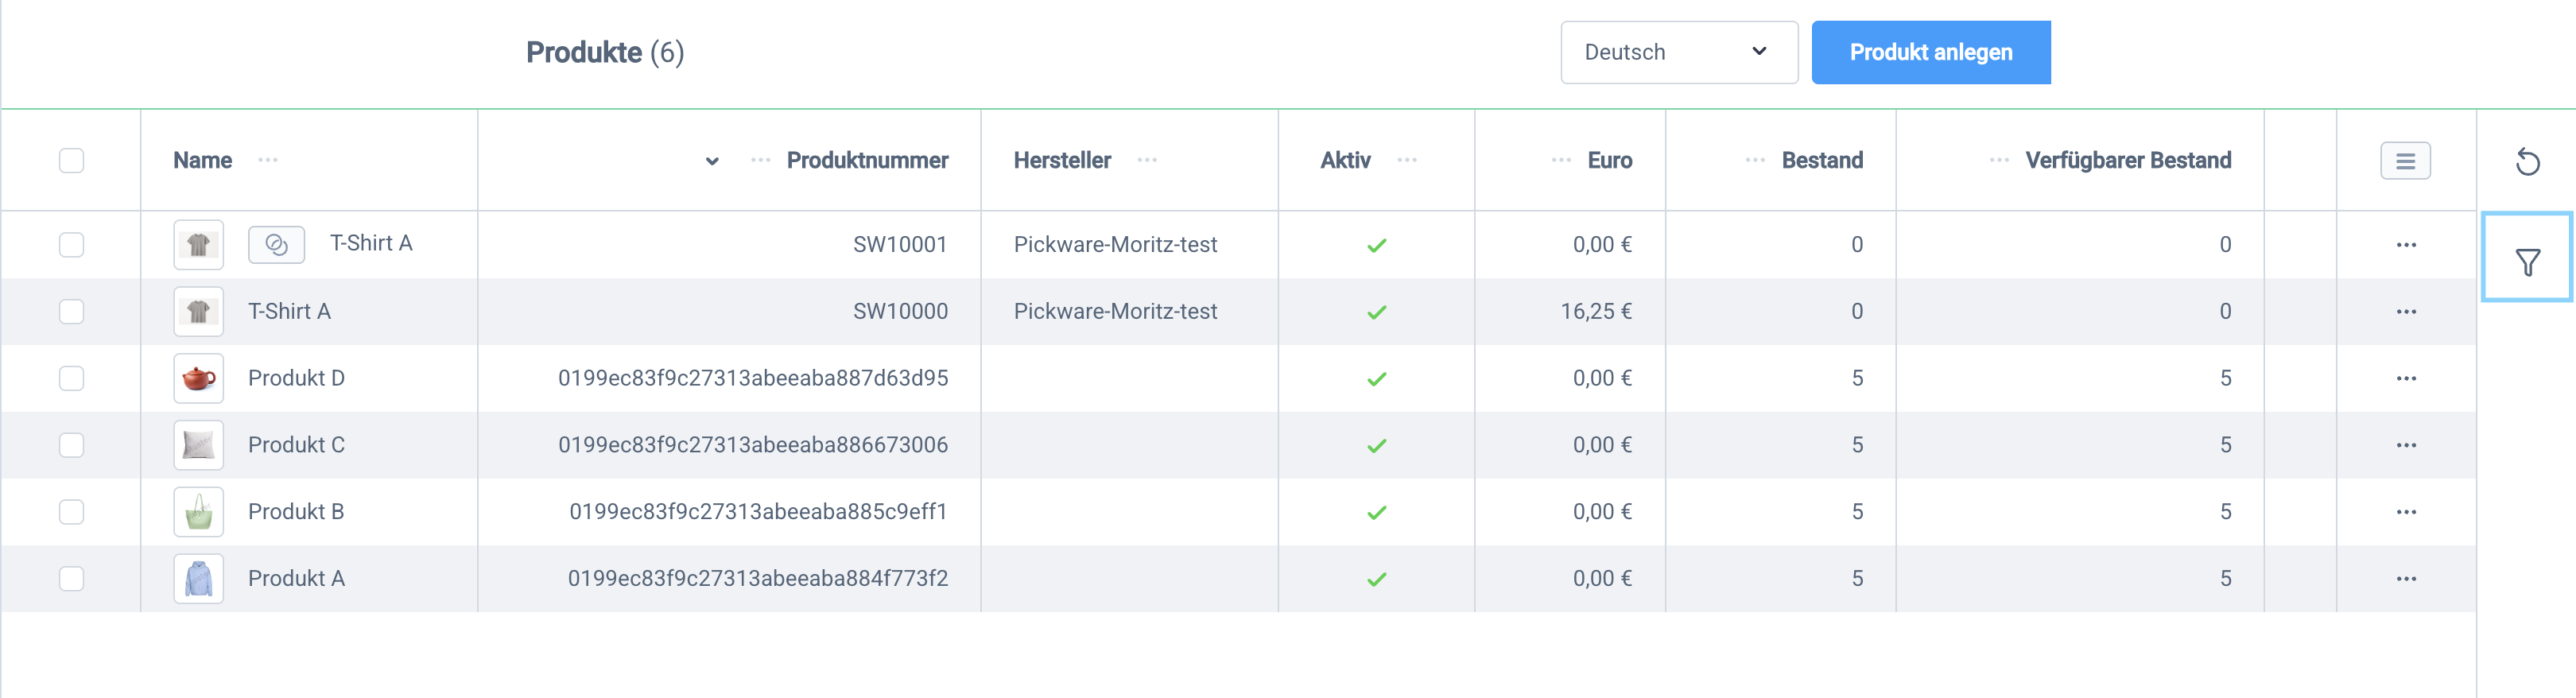Open Hersteller column options dots
This screenshot has height=698, width=2576.
click(1147, 160)
